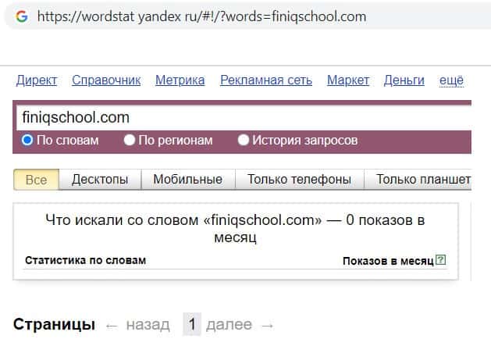Image resolution: width=491 pixels, height=339 pixels.
Task: Click the Показов в месяц column header
Action: 388,261
